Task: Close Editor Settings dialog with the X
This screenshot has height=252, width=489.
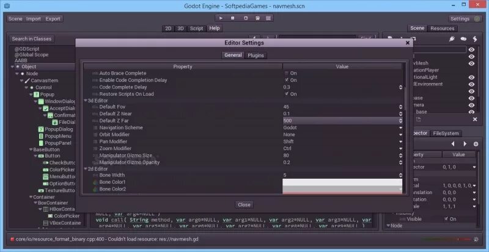Action: click(x=407, y=43)
